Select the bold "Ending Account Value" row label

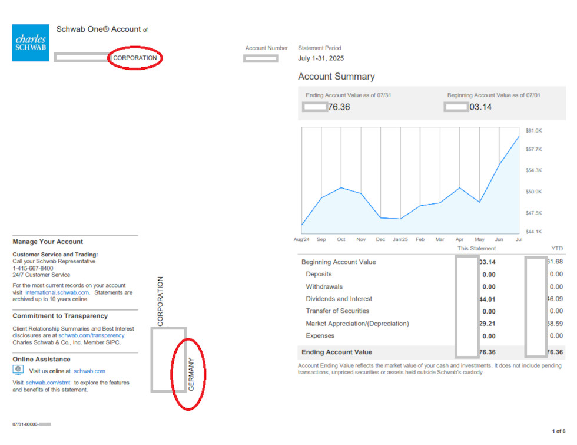coord(337,352)
